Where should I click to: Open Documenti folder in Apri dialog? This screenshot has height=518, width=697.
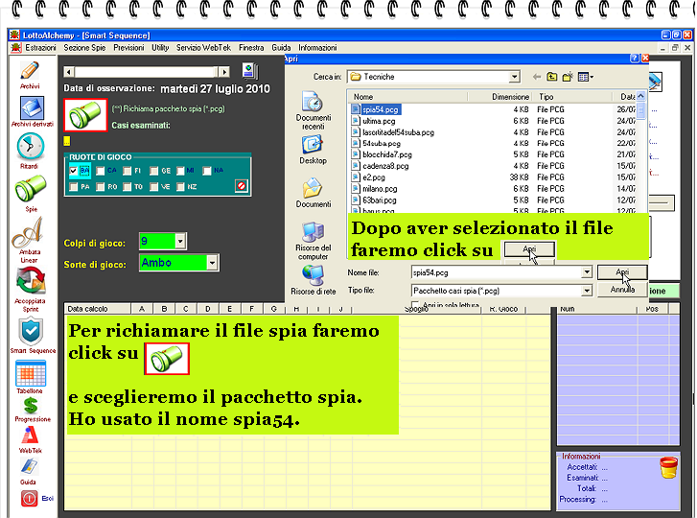[x=313, y=193]
